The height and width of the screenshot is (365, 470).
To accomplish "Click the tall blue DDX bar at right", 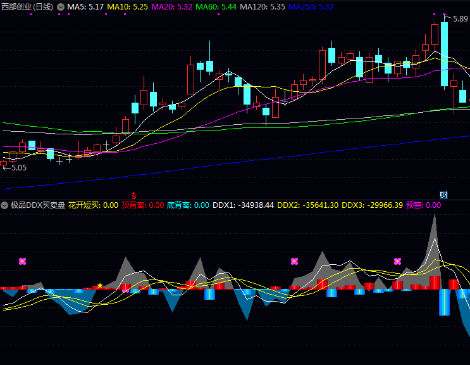I will [445, 302].
